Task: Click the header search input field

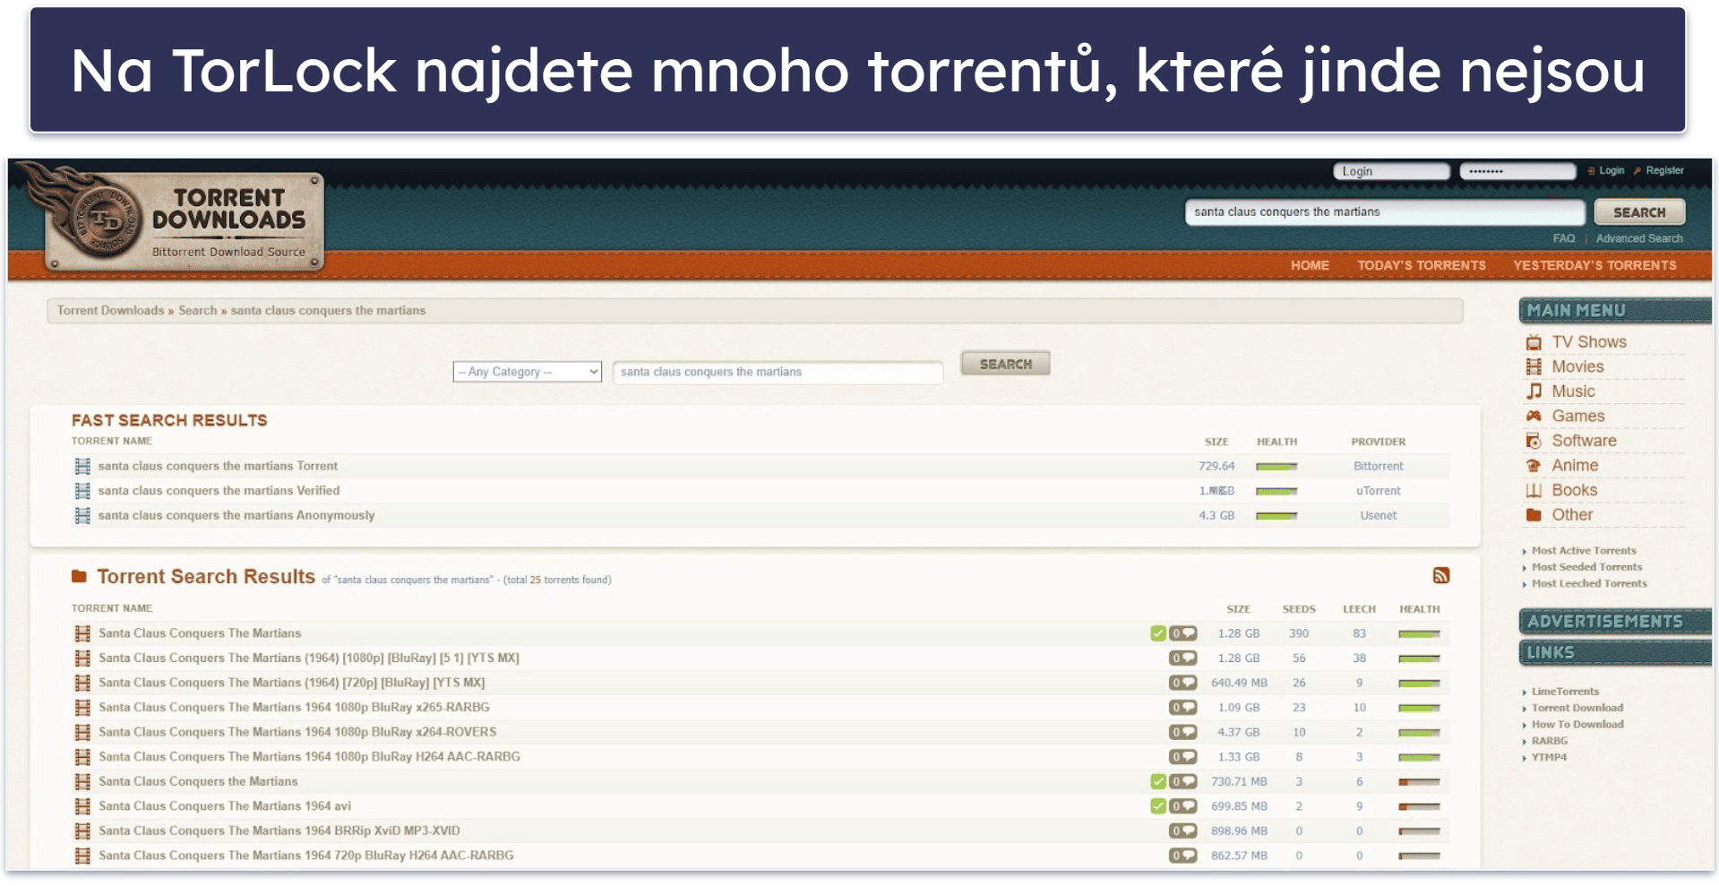Action: pos(1385,212)
